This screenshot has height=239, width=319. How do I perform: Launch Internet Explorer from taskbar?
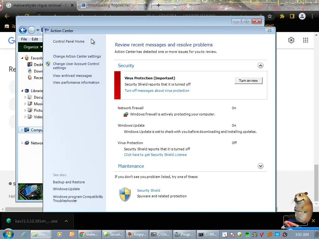[x=24, y=234]
